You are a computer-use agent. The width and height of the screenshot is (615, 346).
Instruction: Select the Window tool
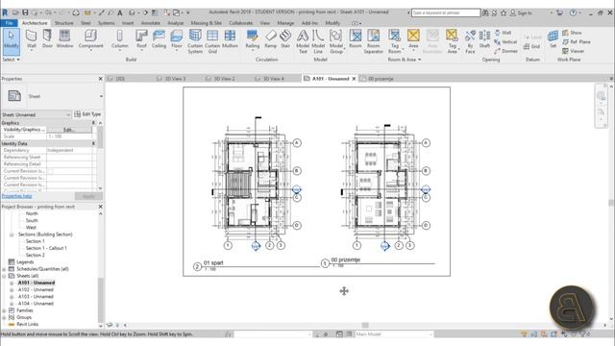pos(64,39)
